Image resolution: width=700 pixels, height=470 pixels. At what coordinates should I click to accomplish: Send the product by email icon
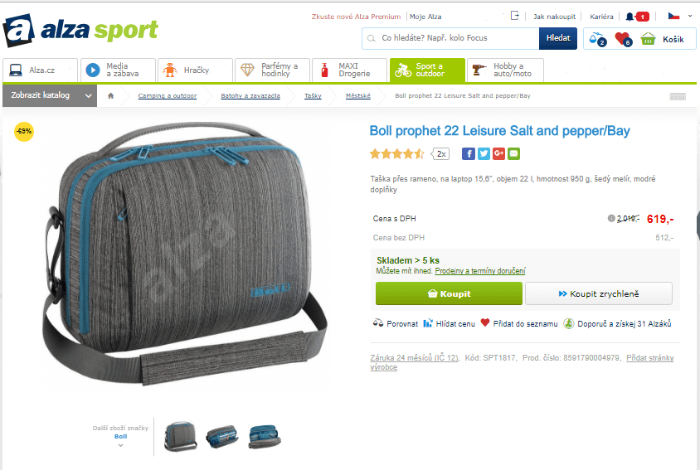pyautogui.click(x=514, y=154)
